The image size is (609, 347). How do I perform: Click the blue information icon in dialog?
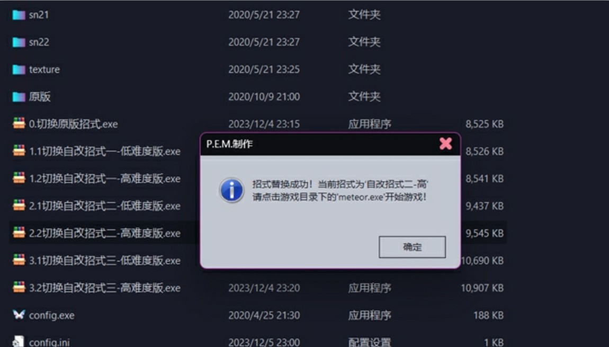click(x=231, y=190)
